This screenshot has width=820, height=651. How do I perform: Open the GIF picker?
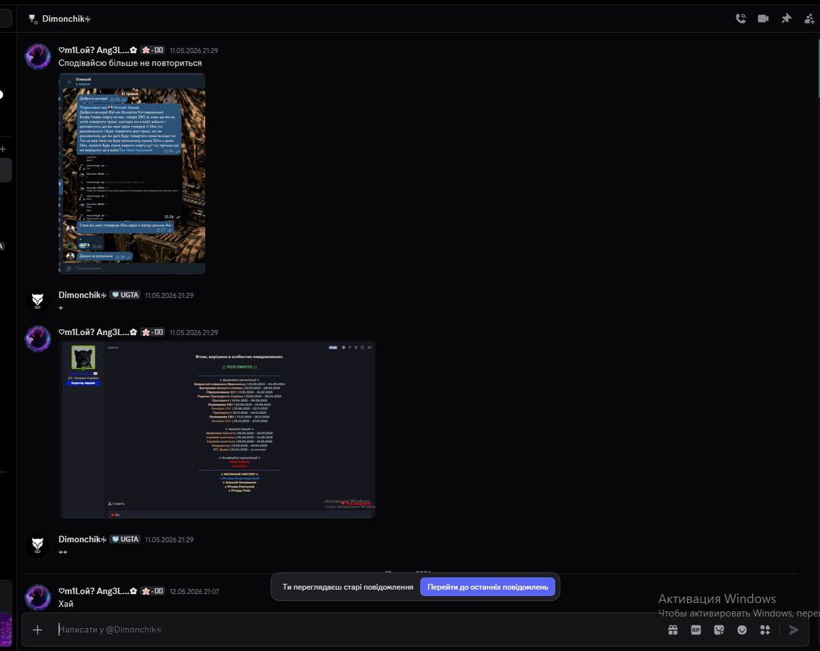point(696,630)
